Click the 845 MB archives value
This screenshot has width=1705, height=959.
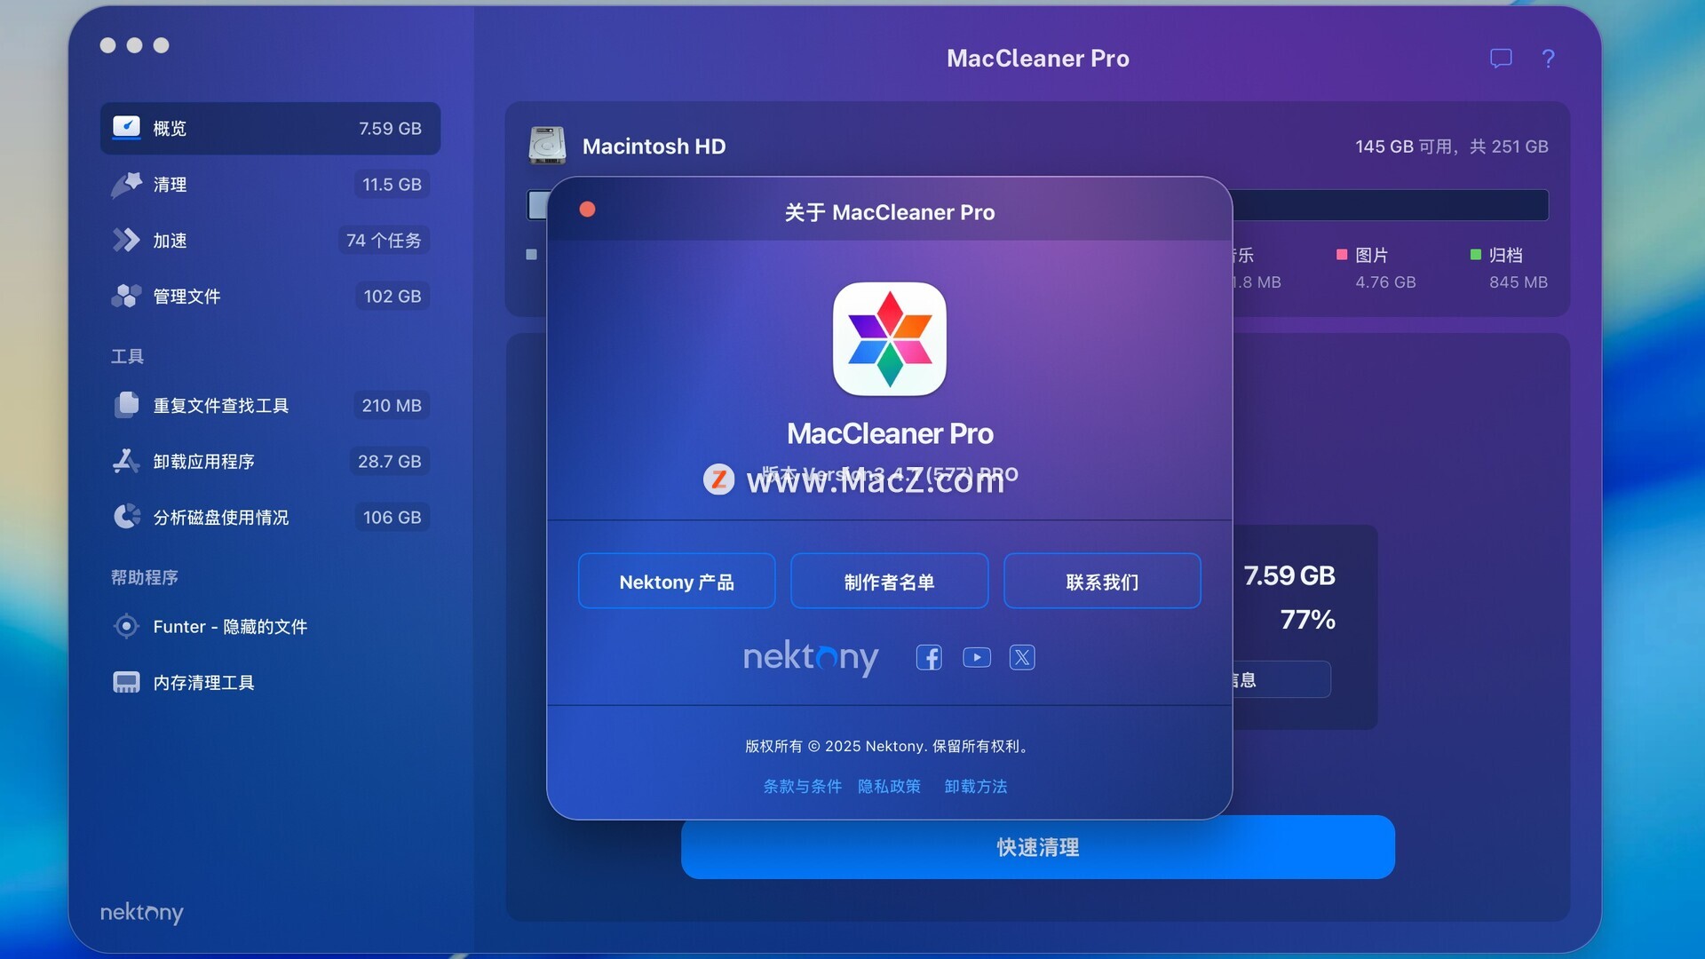(1519, 282)
